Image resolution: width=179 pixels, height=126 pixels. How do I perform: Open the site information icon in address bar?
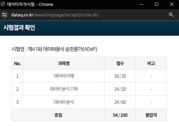pyautogui.click(x=4, y=15)
